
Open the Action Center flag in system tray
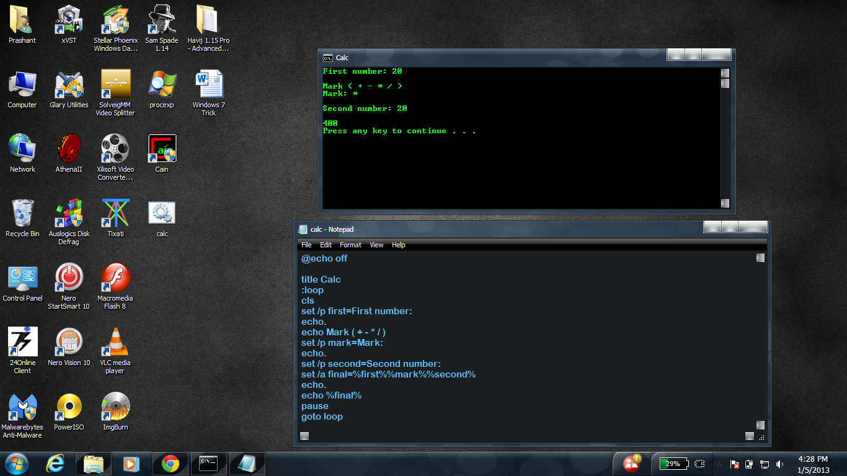632,463
